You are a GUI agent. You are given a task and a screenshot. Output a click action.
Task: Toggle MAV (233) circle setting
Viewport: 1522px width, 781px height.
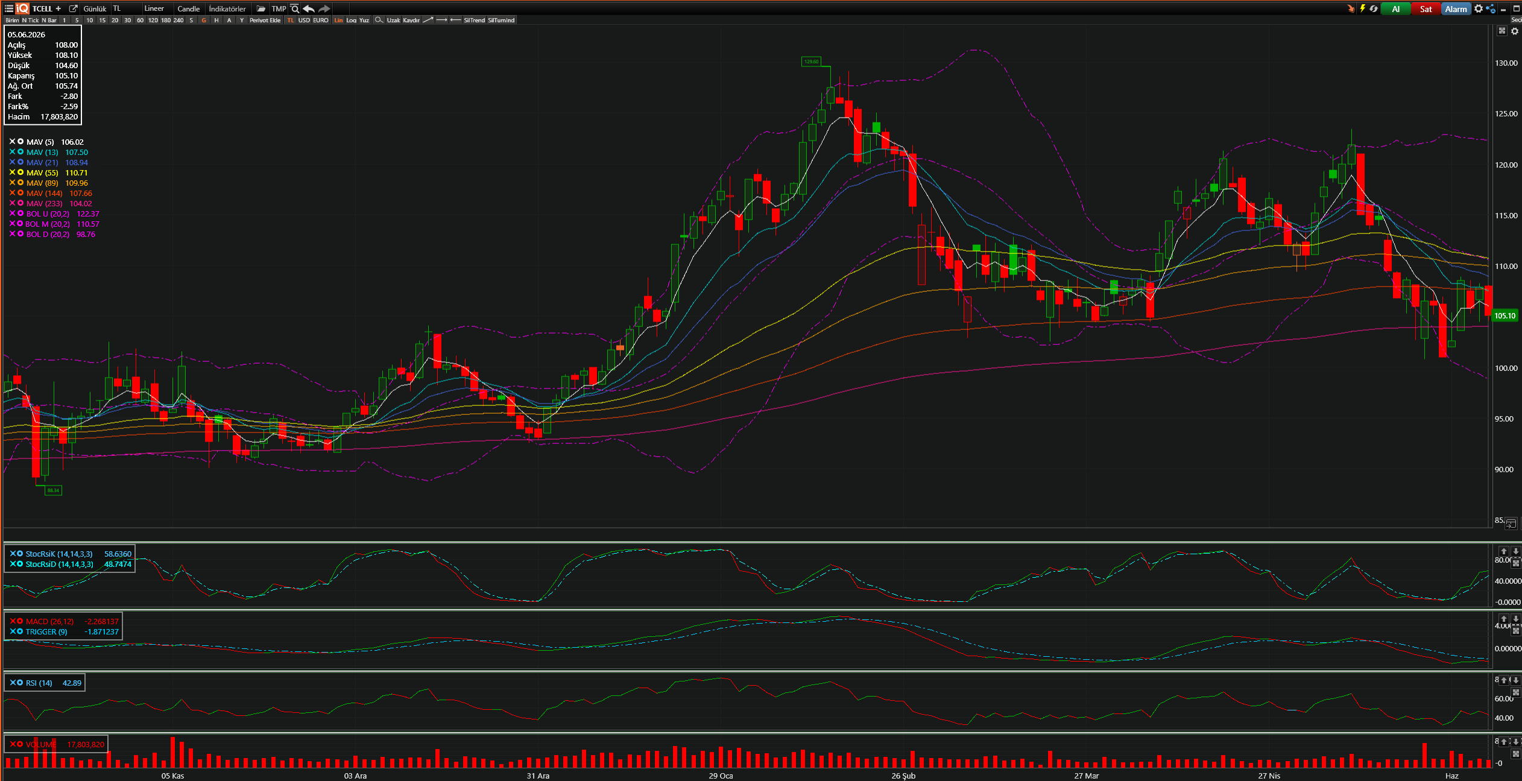click(21, 203)
